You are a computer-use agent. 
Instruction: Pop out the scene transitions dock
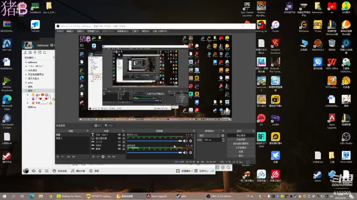[223, 131]
